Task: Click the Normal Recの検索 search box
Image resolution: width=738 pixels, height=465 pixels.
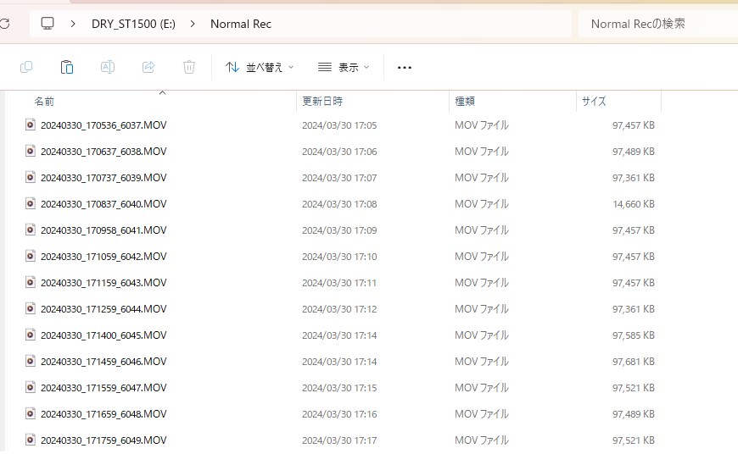Action: (657, 24)
